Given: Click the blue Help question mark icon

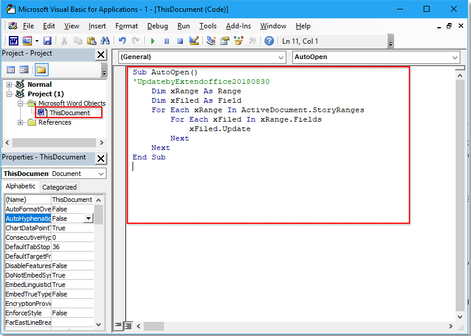Looking at the screenshot, I should coord(269,41).
